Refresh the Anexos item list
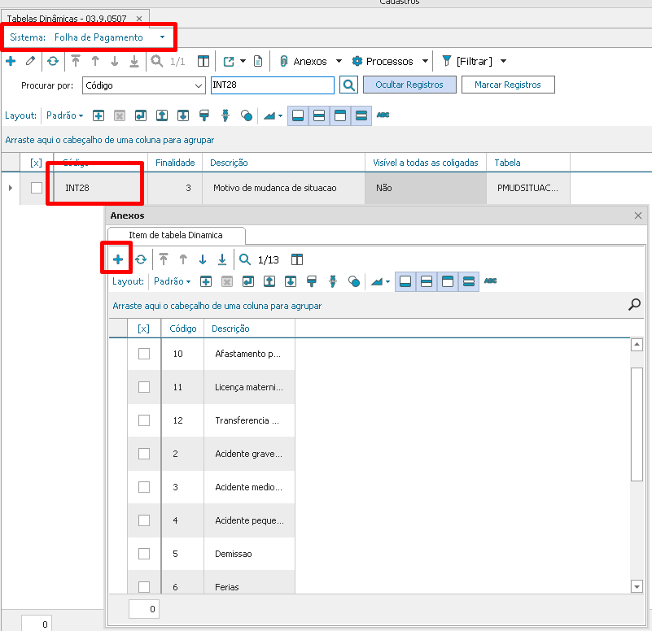Image resolution: width=652 pixels, height=631 pixels. (x=141, y=259)
